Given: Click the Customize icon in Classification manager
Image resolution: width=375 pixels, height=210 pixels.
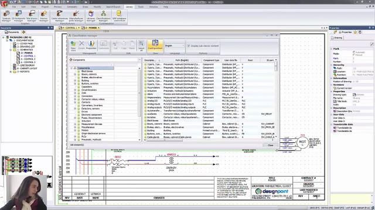Looking at the screenshot, I should pos(104,45).
